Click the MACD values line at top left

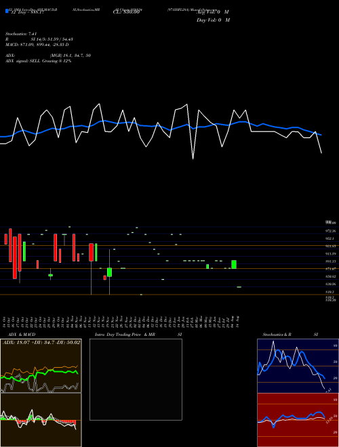[x=37, y=45]
